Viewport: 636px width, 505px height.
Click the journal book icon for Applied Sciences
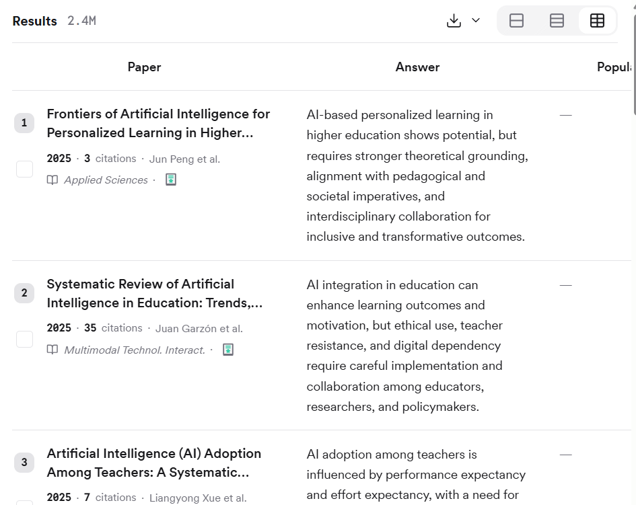pos(52,180)
